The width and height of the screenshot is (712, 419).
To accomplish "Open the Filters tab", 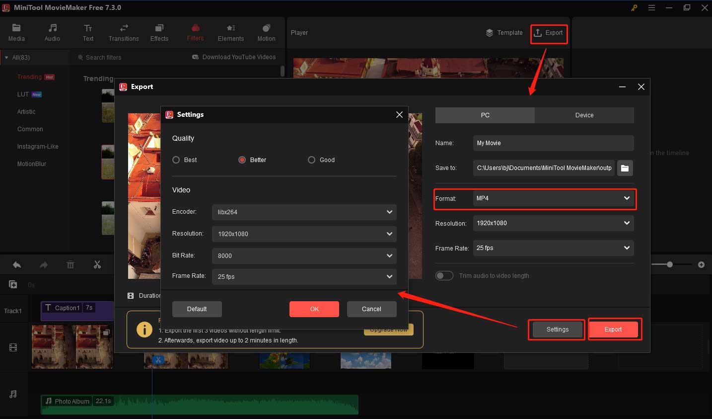I will [x=195, y=33].
